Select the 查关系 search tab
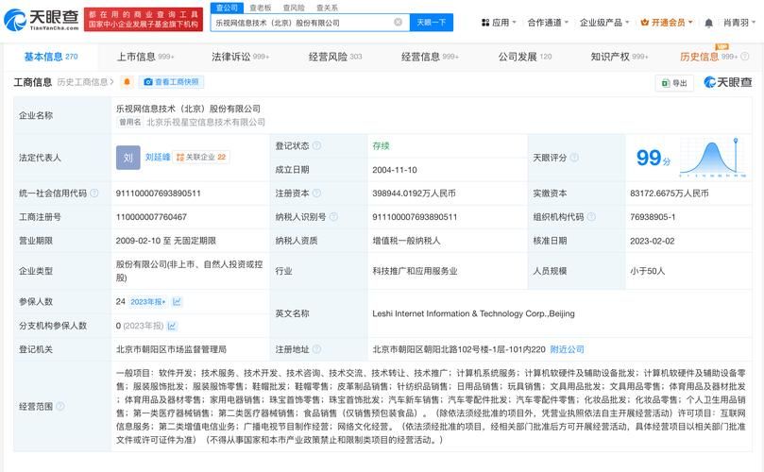The height and width of the screenshot is (472, 764). [x=327, y=8]
